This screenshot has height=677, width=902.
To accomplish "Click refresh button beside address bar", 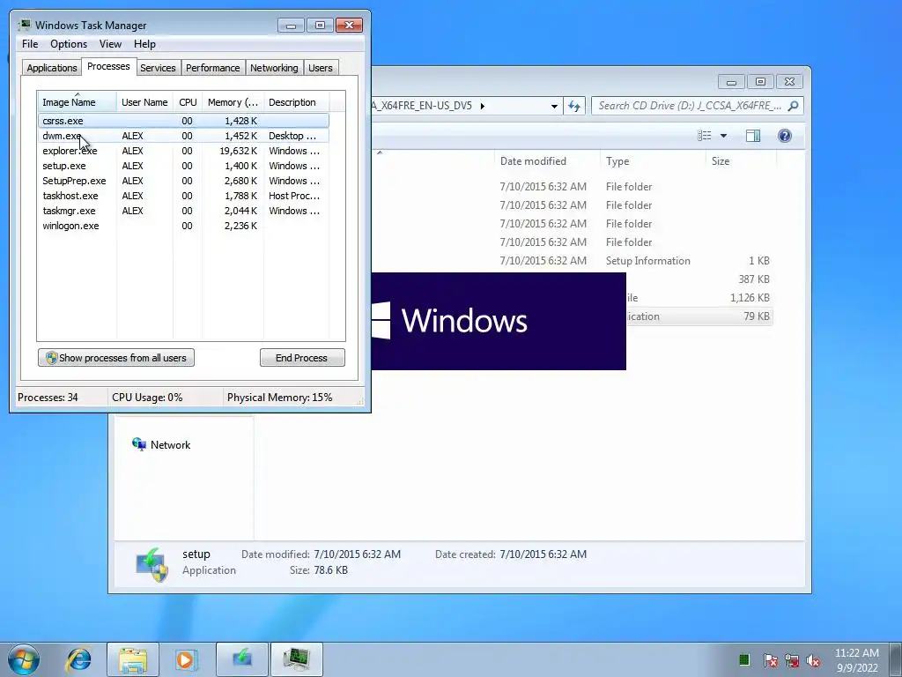I will tap(573, 106).
